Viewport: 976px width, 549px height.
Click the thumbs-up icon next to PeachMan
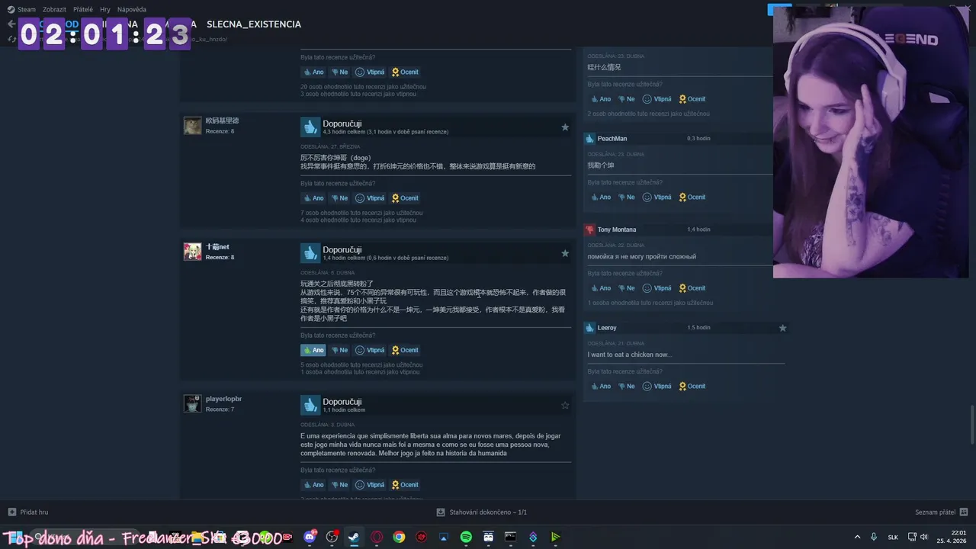(589, 139)
